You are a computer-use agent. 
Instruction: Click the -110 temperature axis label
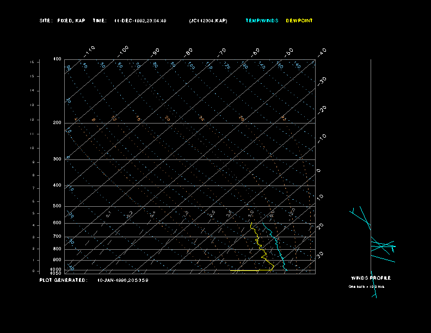click(89, 52)
